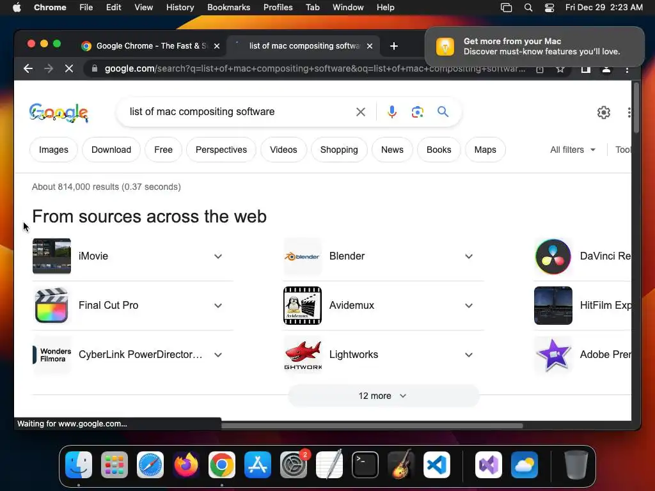Filter results by Perspectives
Image resolution: width=655 pixels, height=491 pixels.
221,150
